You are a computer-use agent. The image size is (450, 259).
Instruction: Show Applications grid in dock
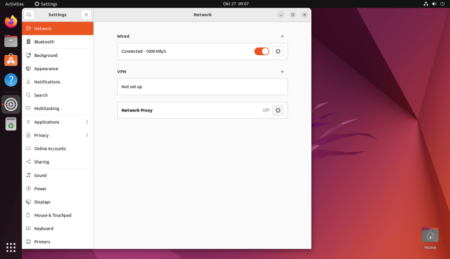pyautogui.click(x=11, y=247)
